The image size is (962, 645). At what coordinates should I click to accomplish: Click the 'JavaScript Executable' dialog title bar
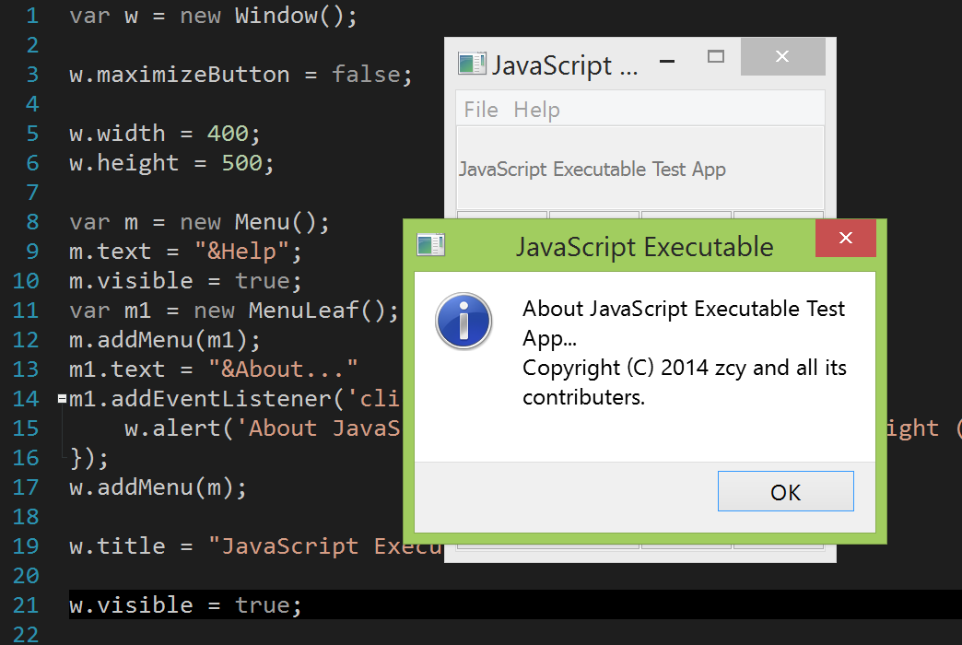tap(644, 246)
